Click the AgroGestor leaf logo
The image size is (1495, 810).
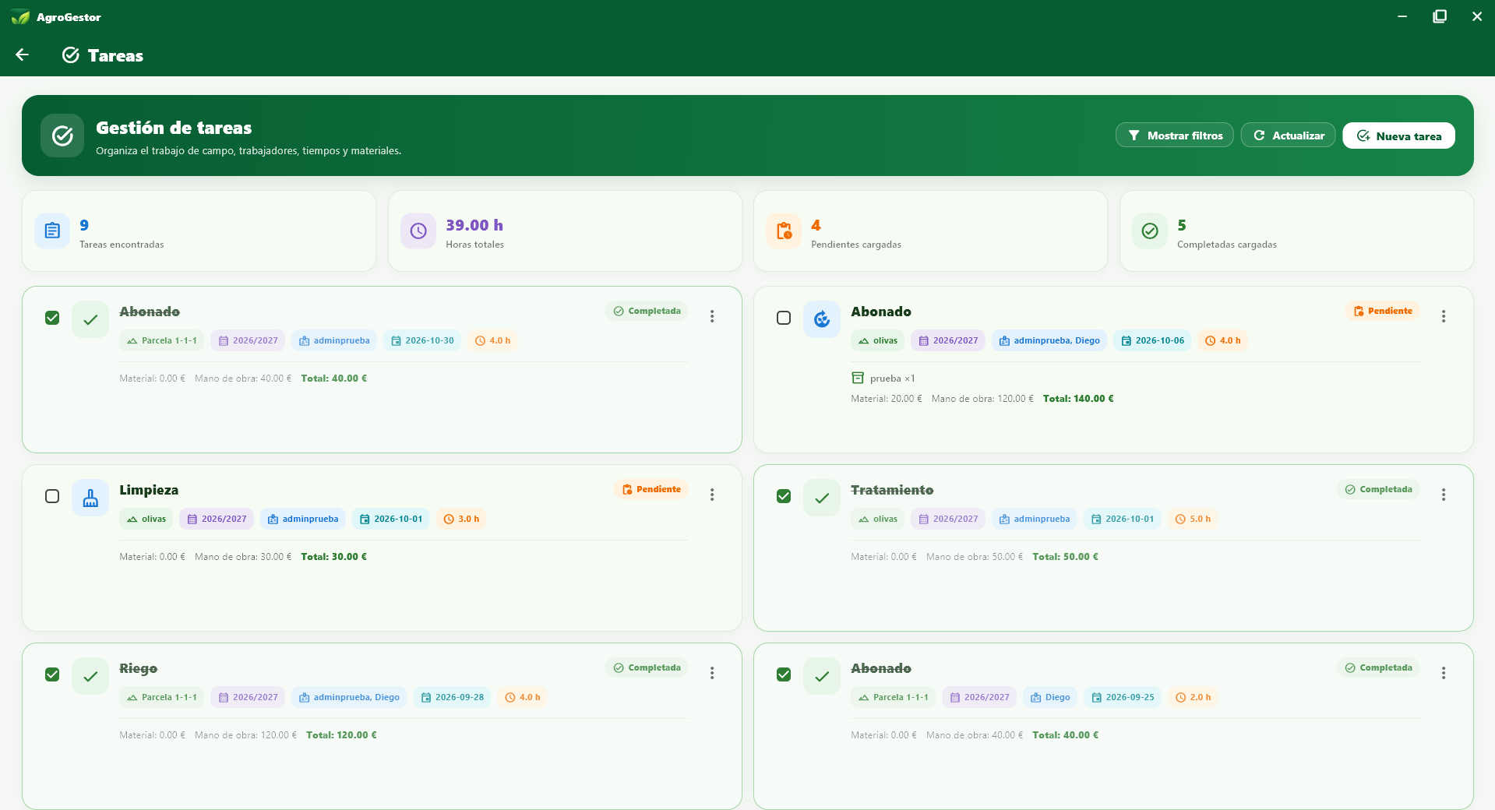tap(20, 17)
